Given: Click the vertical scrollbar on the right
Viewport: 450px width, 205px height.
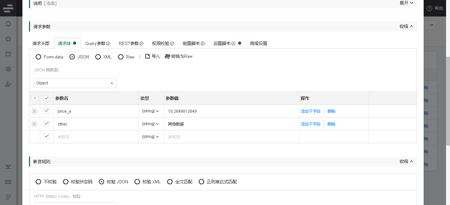Looking at the screenshot, I should pos(448,99).
